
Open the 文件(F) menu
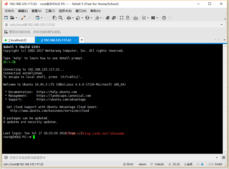point(9,11)
